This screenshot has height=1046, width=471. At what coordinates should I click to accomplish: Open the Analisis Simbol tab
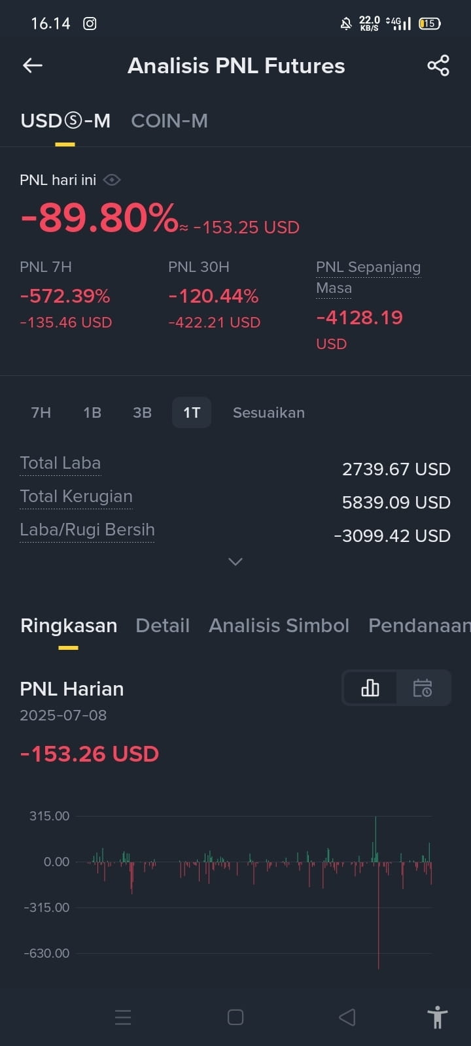[x=279, y=626]
